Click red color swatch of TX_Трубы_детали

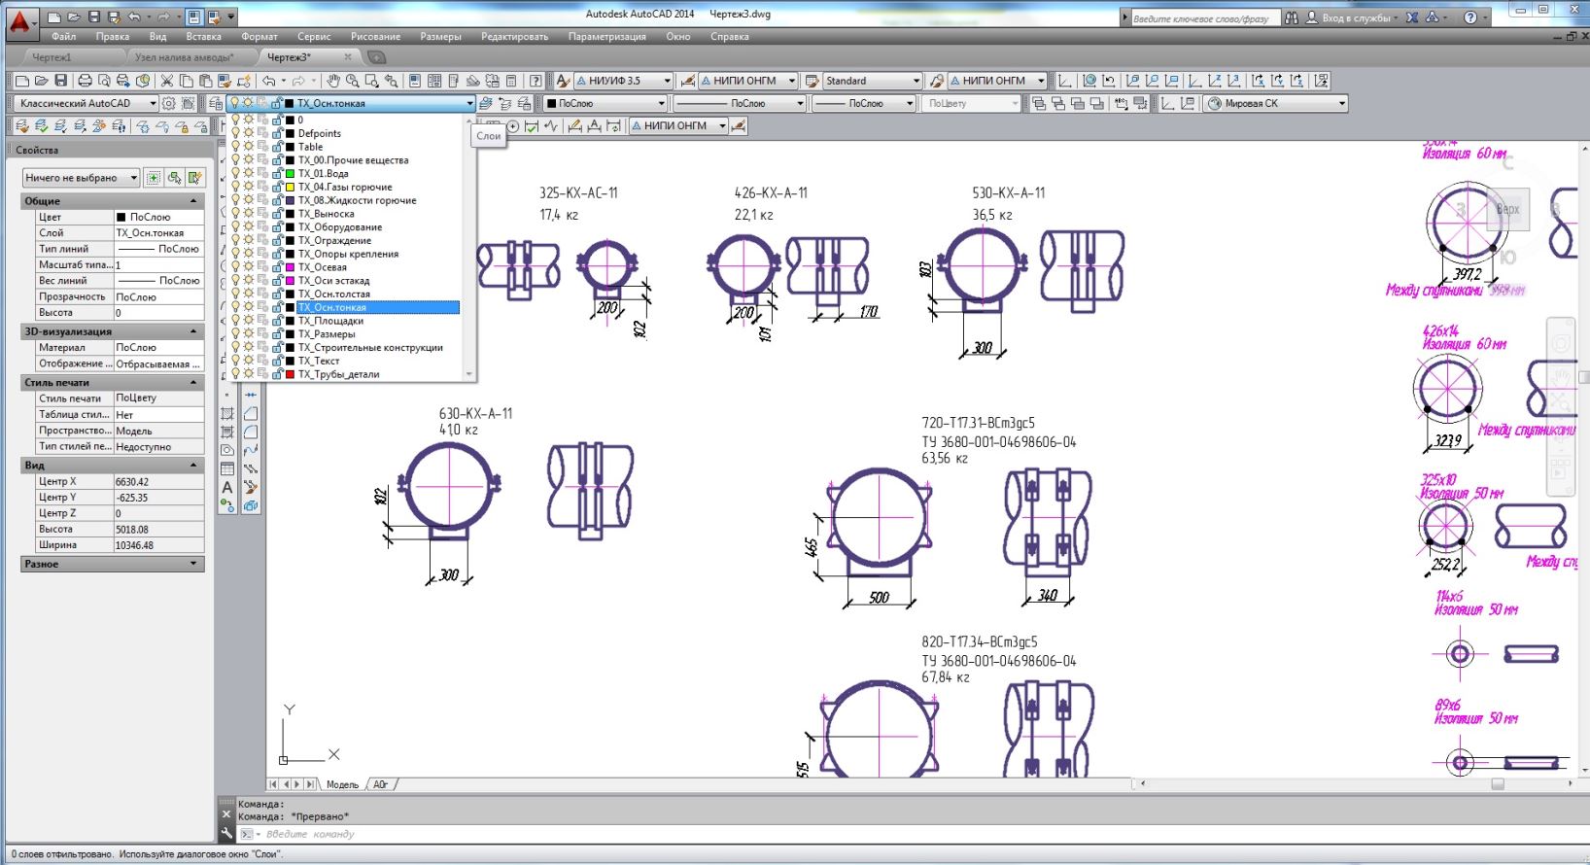[291, 374]
